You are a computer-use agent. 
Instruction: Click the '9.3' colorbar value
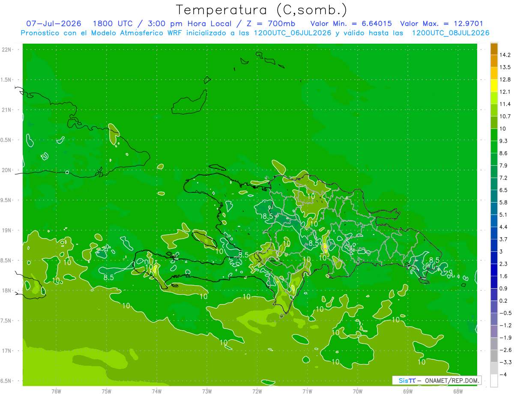click(504, 141)
